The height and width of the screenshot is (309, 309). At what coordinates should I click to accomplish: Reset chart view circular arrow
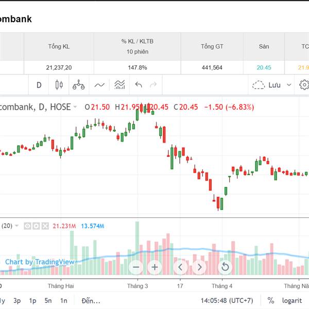[x=225, y=267]
